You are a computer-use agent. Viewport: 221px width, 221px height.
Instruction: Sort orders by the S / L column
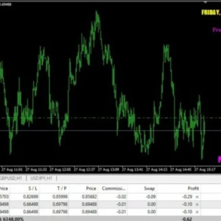pyautogui.click(x=33, y=188)
